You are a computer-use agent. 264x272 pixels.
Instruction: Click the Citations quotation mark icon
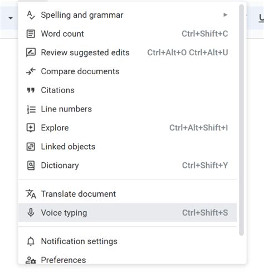point(31,90)
